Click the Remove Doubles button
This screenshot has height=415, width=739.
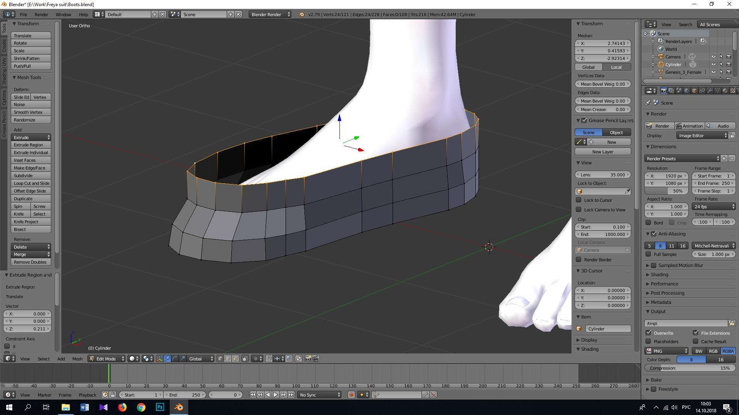pos(30,262)
